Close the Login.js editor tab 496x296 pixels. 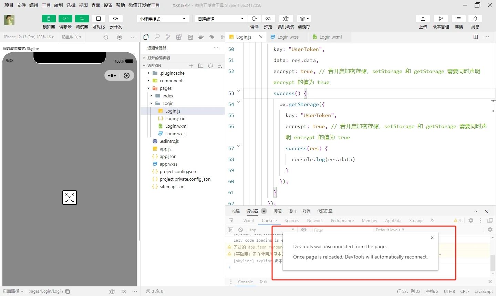pyautogui.click(x=261, y=37)
